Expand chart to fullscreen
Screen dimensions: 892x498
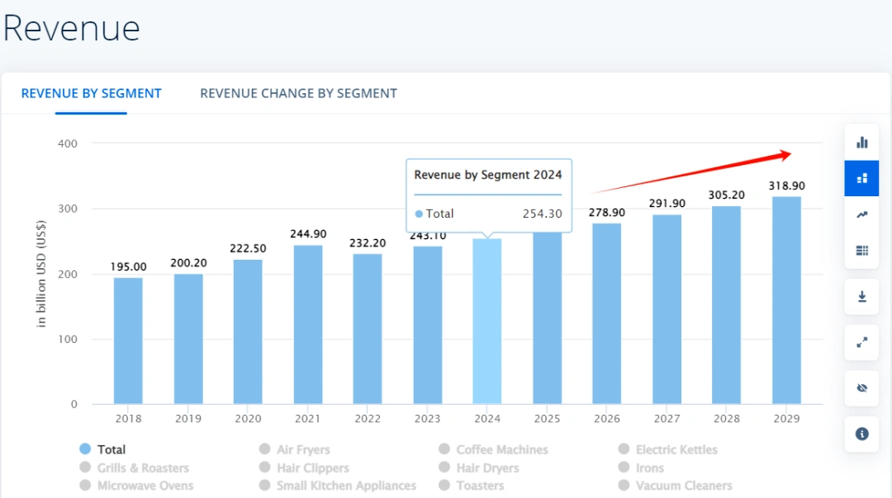click(x=861, y=342)
